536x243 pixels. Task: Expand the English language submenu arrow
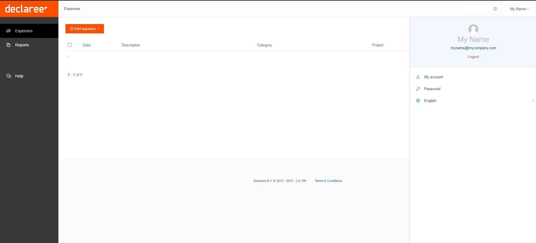pyautogui.click(x=533, y=101)
